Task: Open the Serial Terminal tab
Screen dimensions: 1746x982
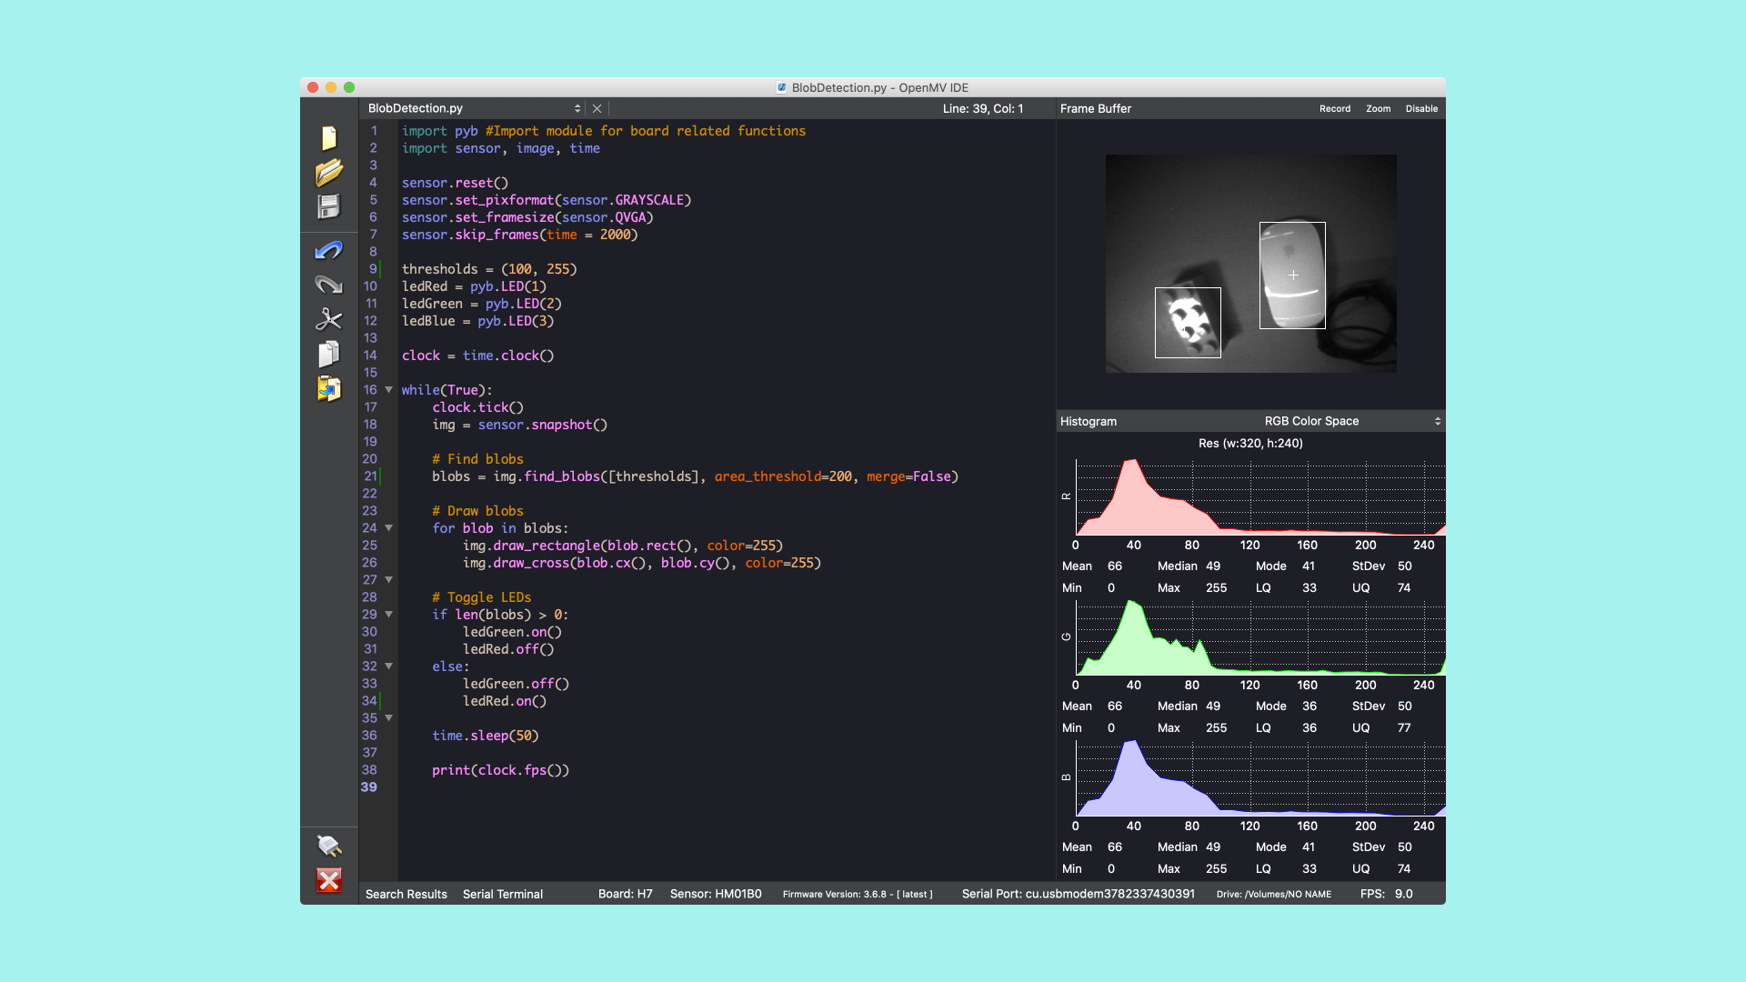Action: click(x=502, y=894)
